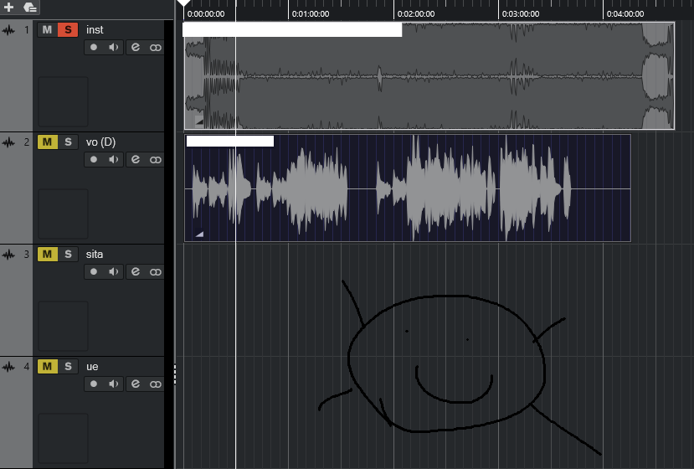This screenshot has height=469, width=694.
Task: Click the empty picture slot on sita track
Action: pos(64,326)
